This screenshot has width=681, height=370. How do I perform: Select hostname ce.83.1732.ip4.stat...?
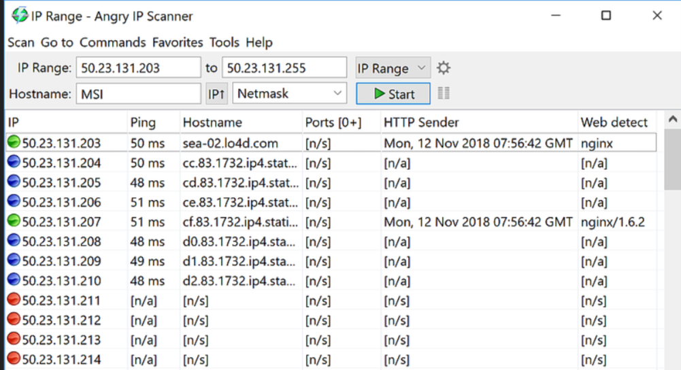point(240,203)
